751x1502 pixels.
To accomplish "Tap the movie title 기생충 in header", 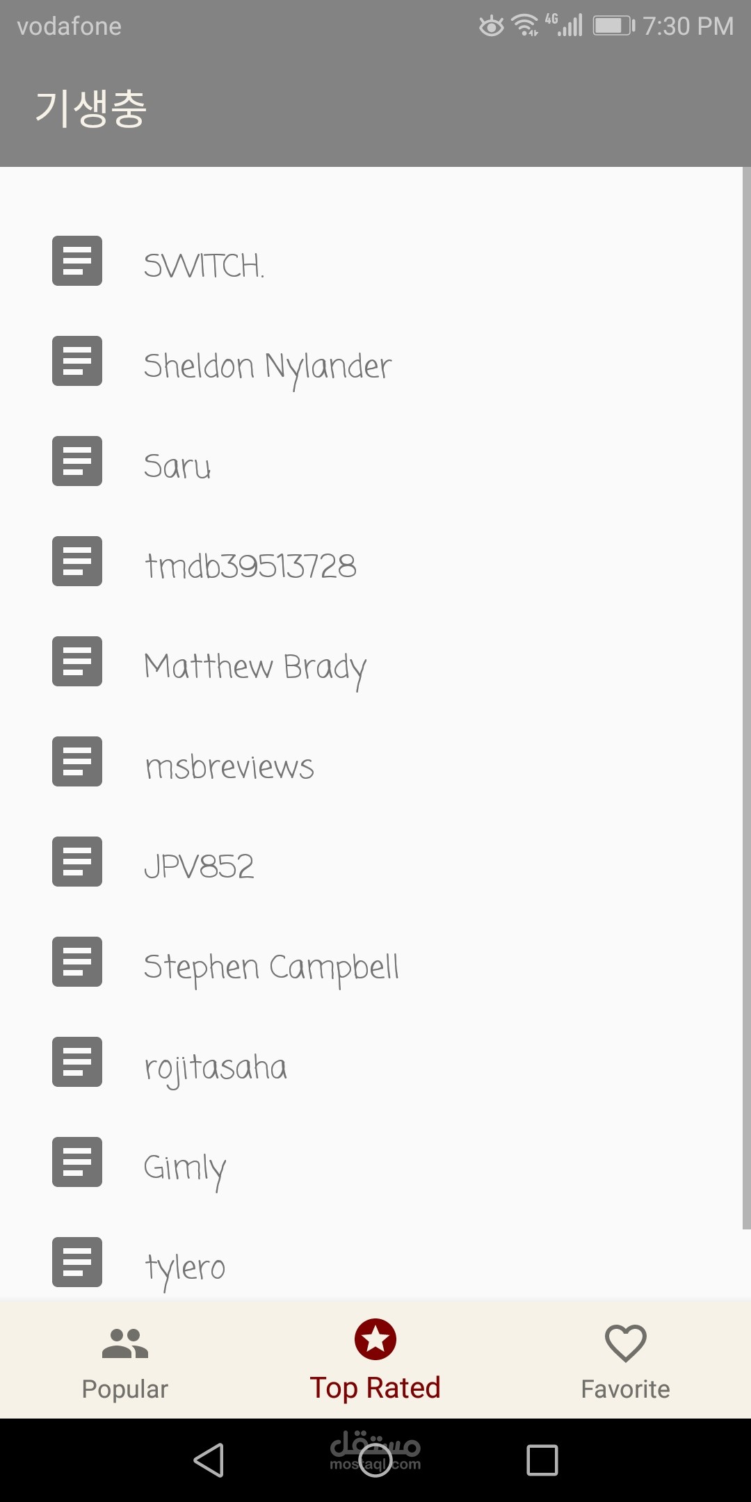I will tap(91, 109).
